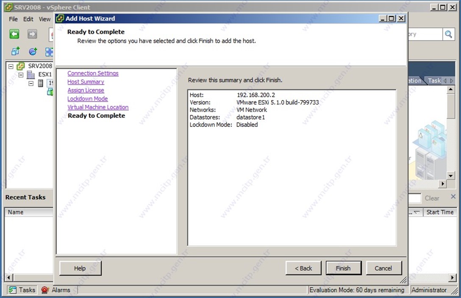
Task: Click the Ready to Complete step label
Action: (x=97, y=116)
